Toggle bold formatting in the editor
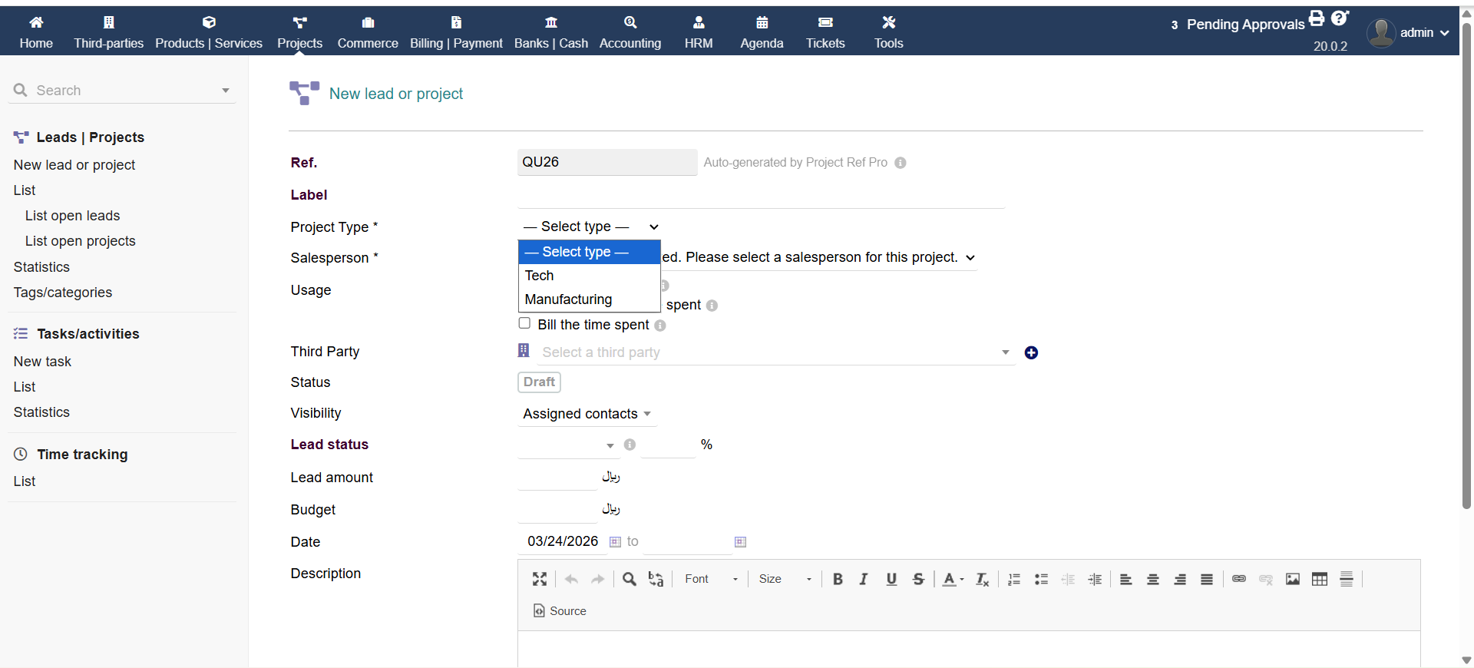 coord(838,579)
